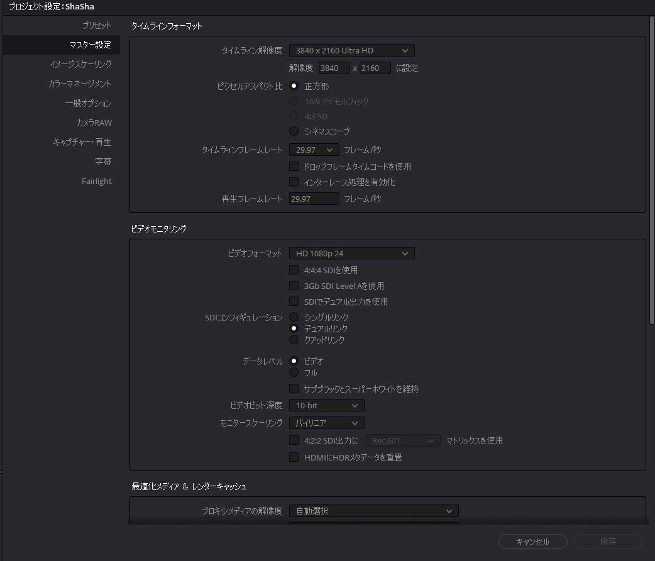Open the タイムライン解像度 dropdown
The height and width of the screenshot is (561, 655).
tap(351, 50)
